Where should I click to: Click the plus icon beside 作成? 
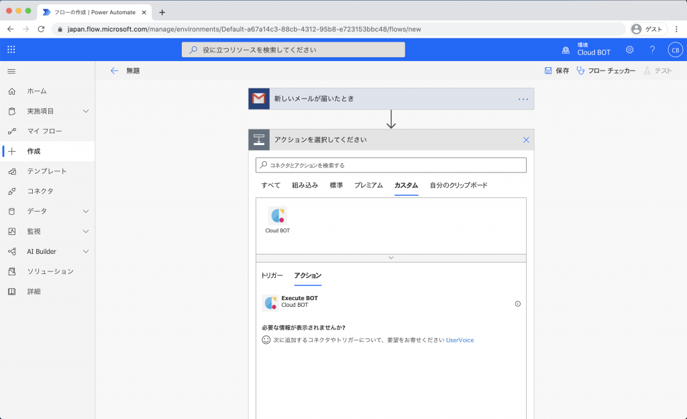(12, 151)
